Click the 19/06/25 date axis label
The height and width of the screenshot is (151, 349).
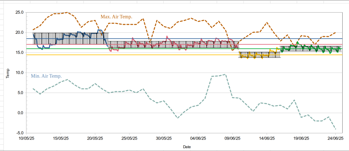click(302, 138)
